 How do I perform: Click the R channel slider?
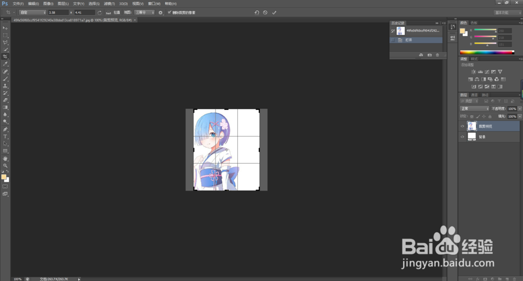click(485, 30)
